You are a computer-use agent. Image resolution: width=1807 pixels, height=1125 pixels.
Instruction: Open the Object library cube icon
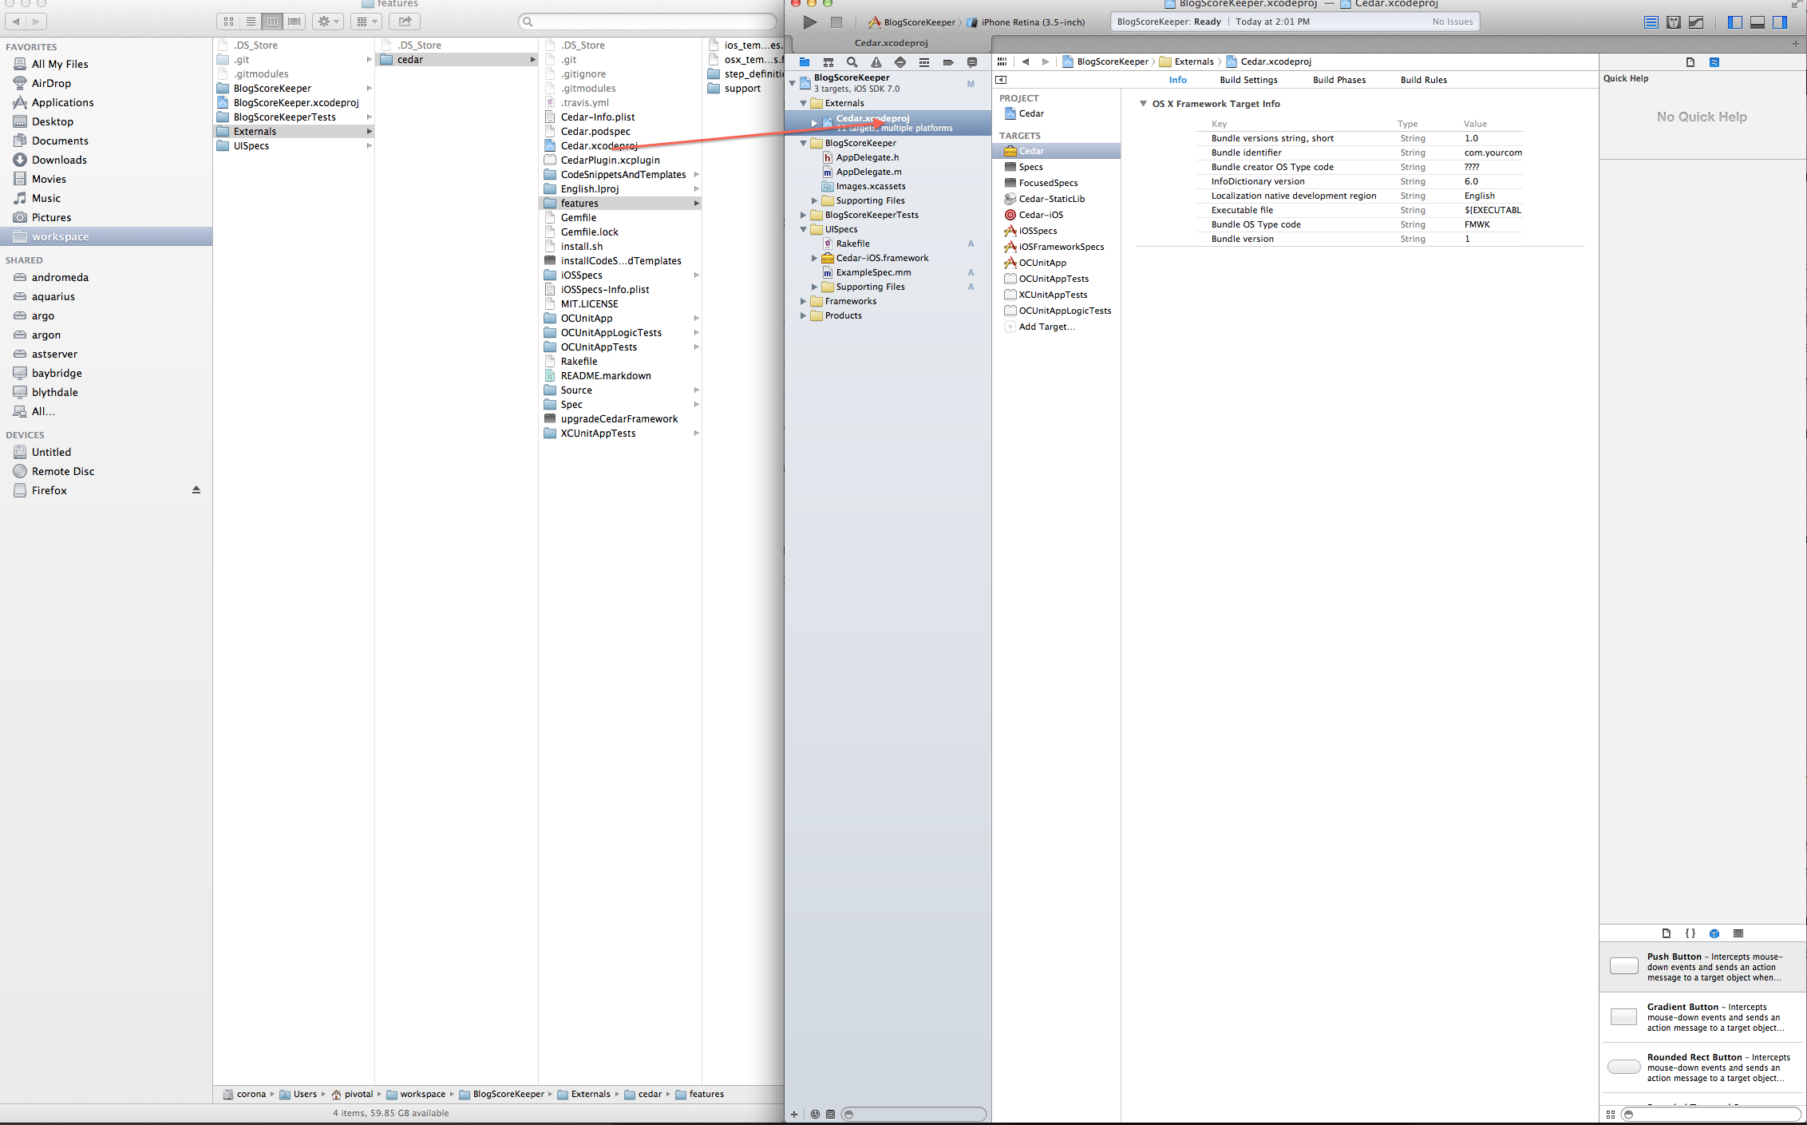coord(1714,933)
